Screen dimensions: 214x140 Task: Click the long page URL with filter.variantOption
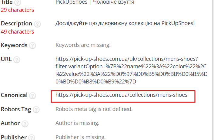(126, 70)
